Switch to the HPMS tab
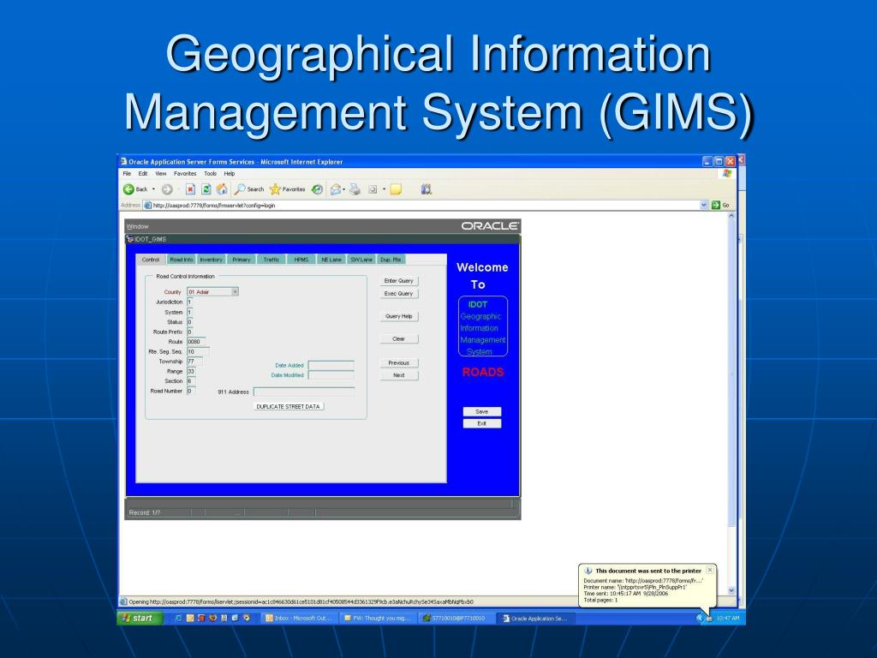The height and width of the screenshot is (658, 877). tap(301, 260)
